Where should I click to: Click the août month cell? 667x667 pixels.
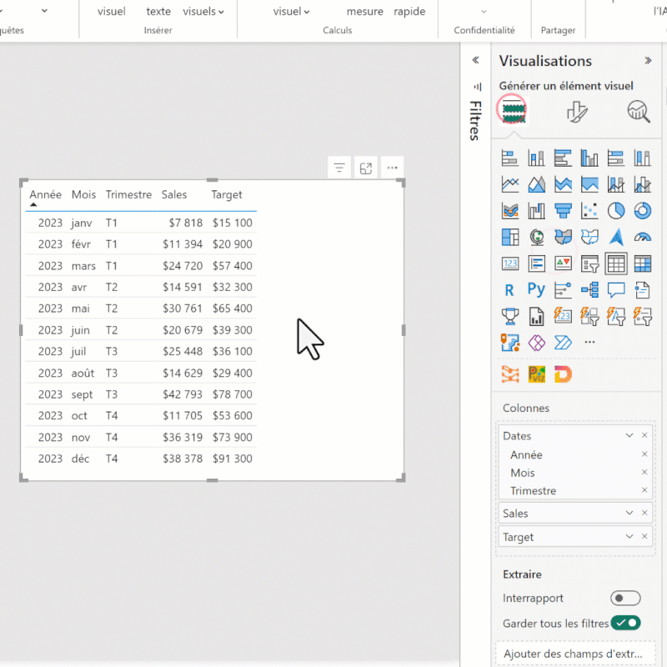coord(83,373)
